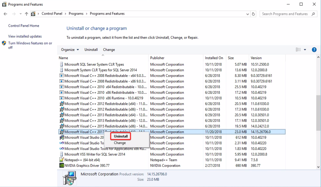Image resolution: width=321 pixels, height=187 pixels.
Task: Open the Help question mark icon
Action: pyautogui.click(x=314, y=50)
